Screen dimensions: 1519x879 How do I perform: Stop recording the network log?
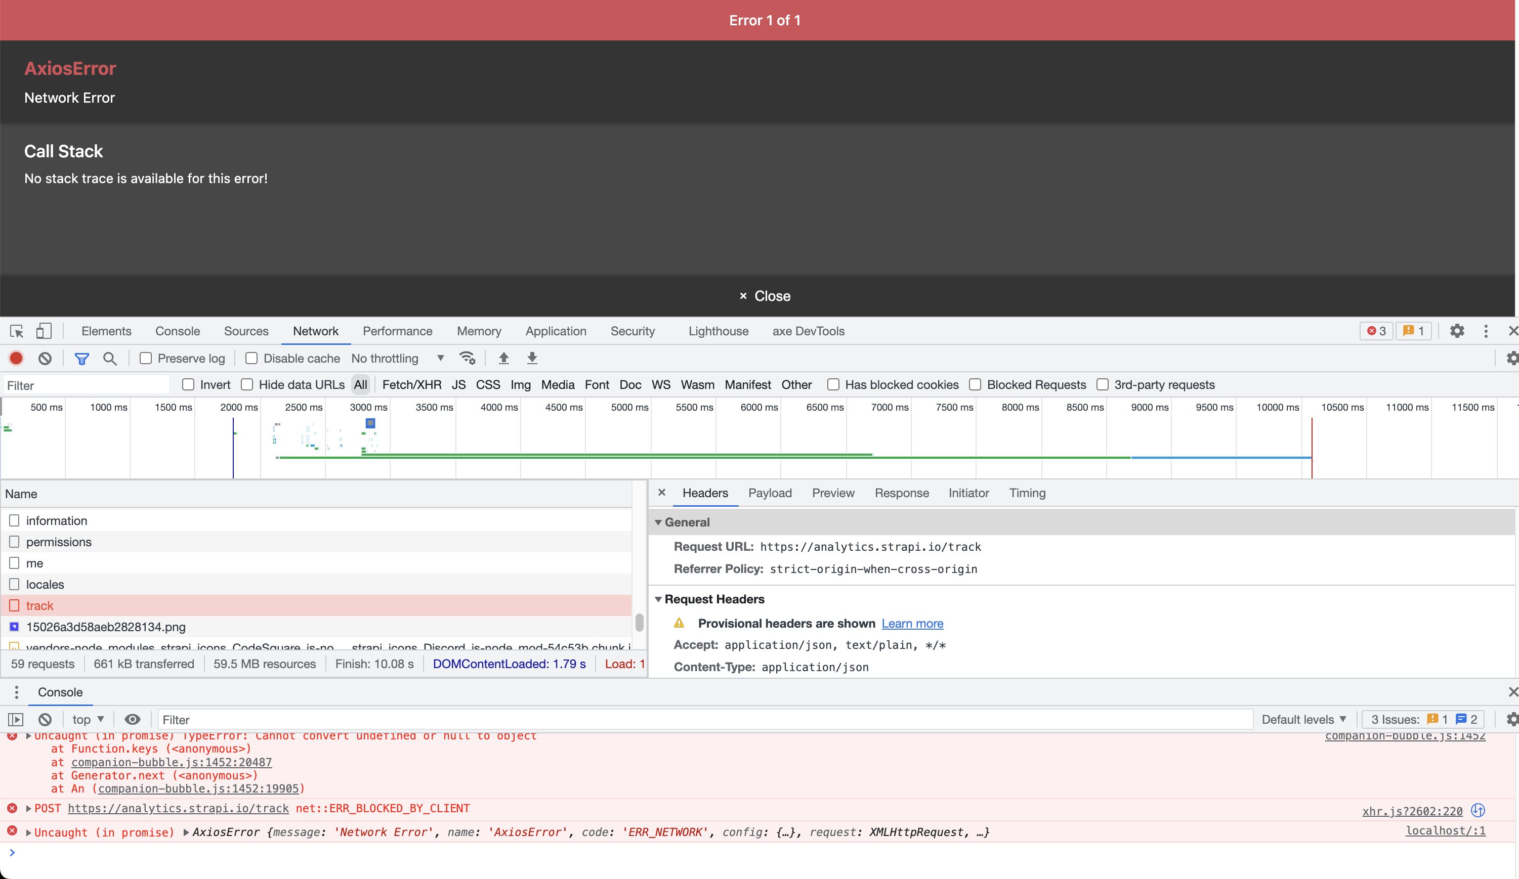pos(16,358)
